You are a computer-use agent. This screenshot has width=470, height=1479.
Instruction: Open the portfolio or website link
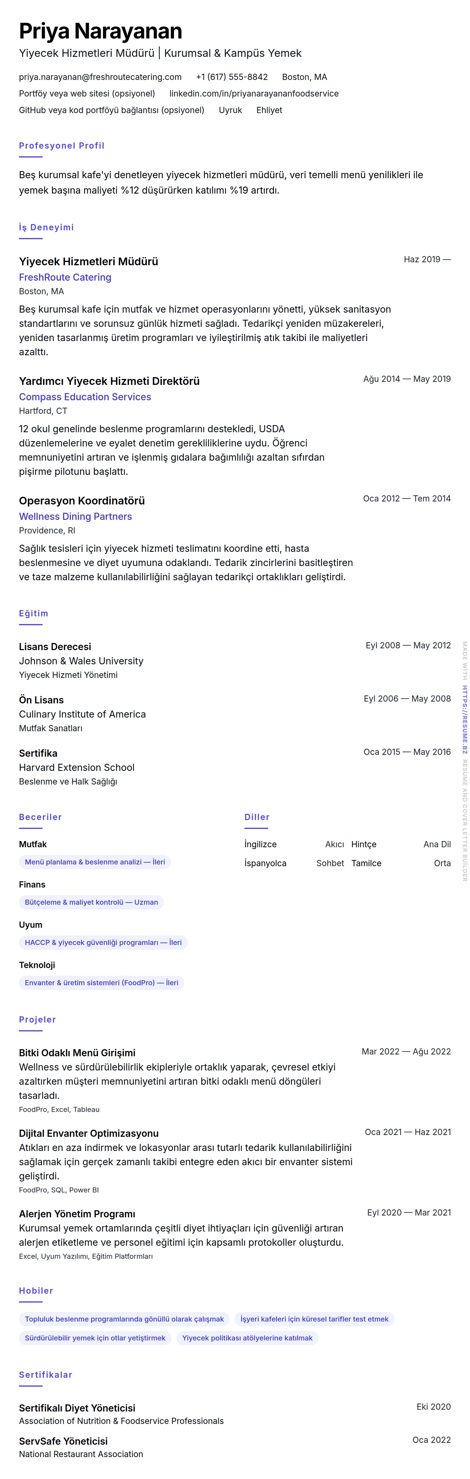[87, 94]
